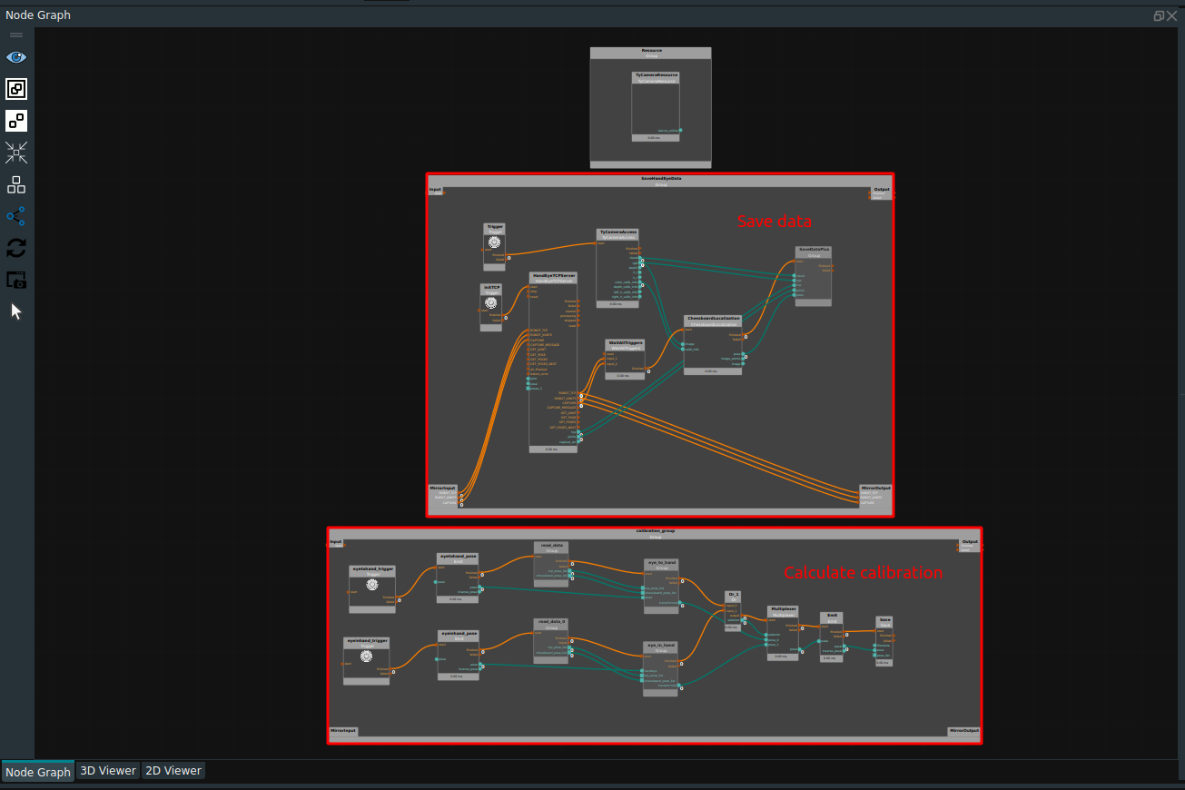Image resolution: width=1185 pixels, height=790 pixels.
Task: Select the TyCameraAccess node header
Action: point(618,233)
